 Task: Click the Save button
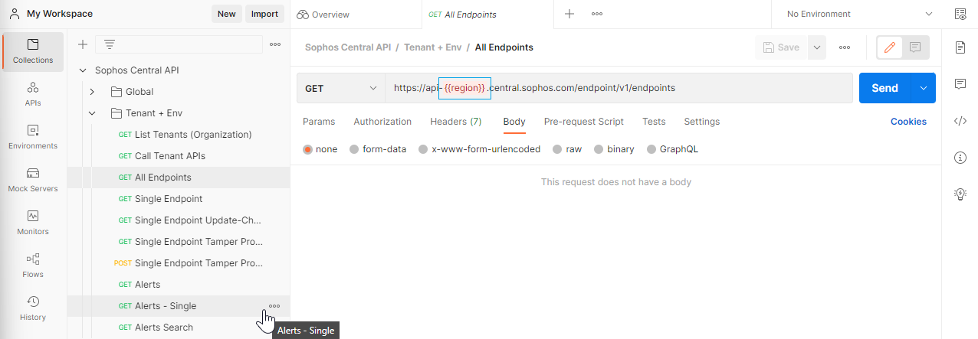(782, 47)
